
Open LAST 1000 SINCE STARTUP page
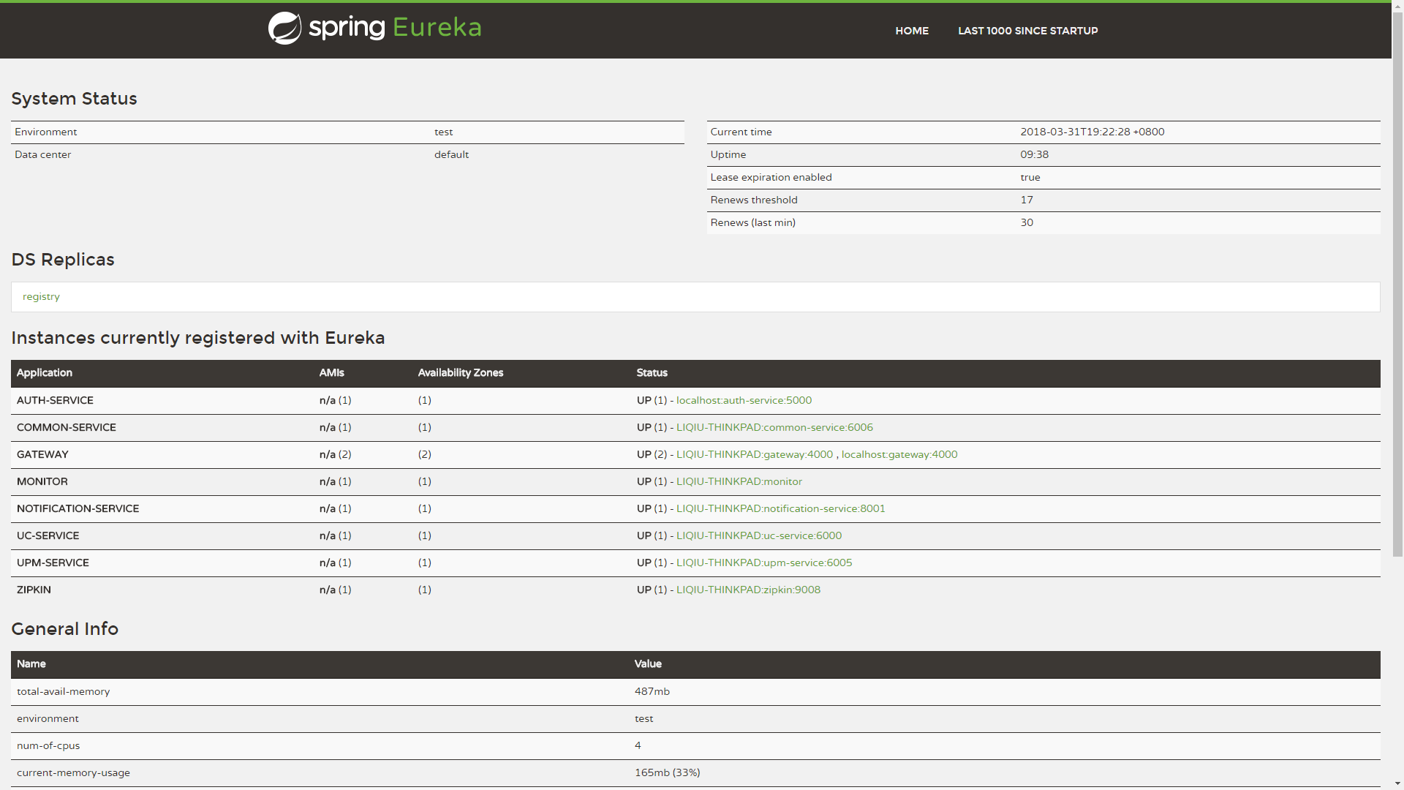pos(1027,31)
